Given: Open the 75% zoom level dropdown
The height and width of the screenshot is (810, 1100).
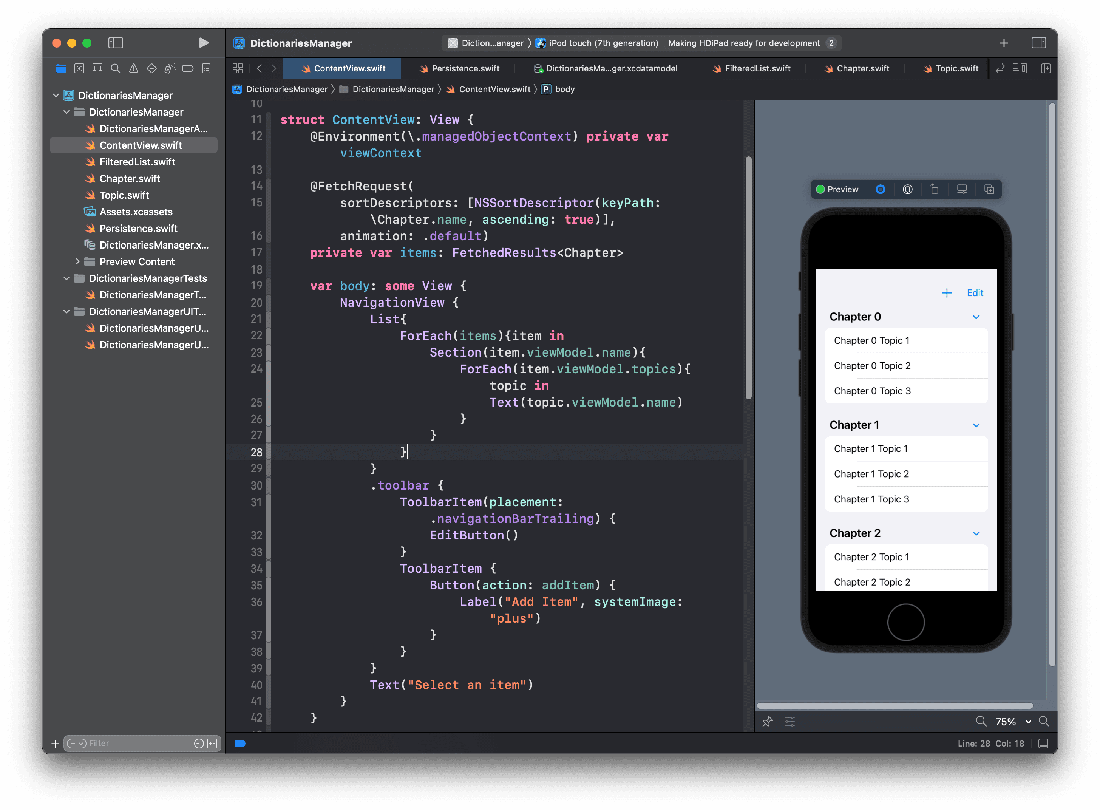Looking at the screenshot, I should click(1010, 721).
